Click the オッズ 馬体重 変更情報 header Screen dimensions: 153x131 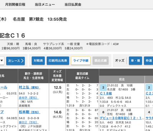[x=57, y=76]
